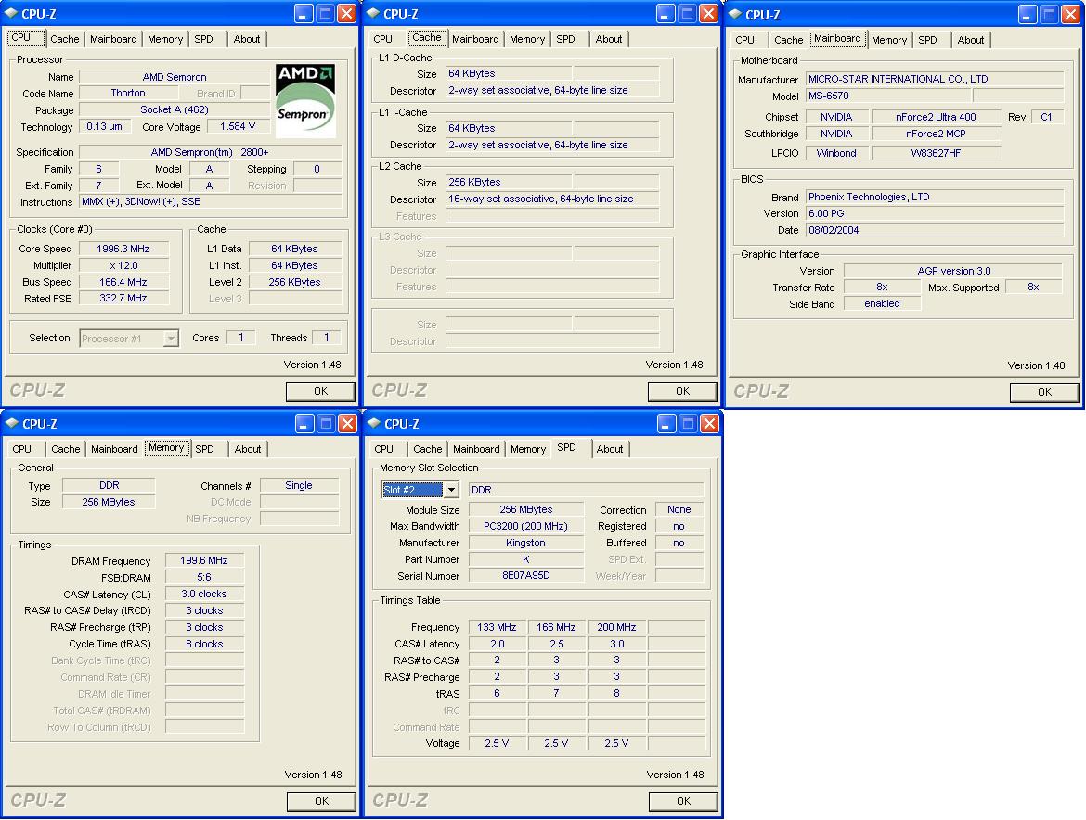Click CPU-Z title icon in the Mainboard tab window
1086x820 pixels.
click(x=735, y=14)
